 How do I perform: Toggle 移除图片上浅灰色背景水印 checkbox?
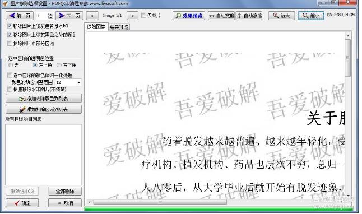pos(10,26)
